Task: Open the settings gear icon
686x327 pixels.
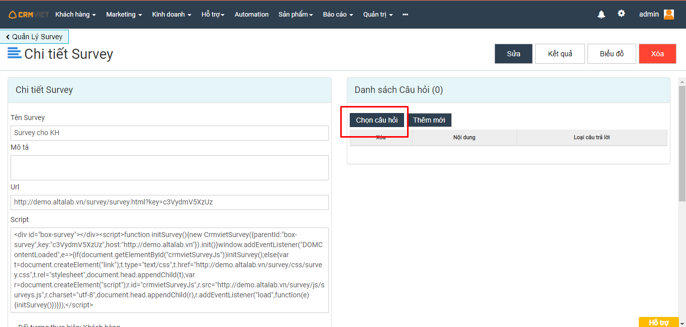Action: [621, 14]
